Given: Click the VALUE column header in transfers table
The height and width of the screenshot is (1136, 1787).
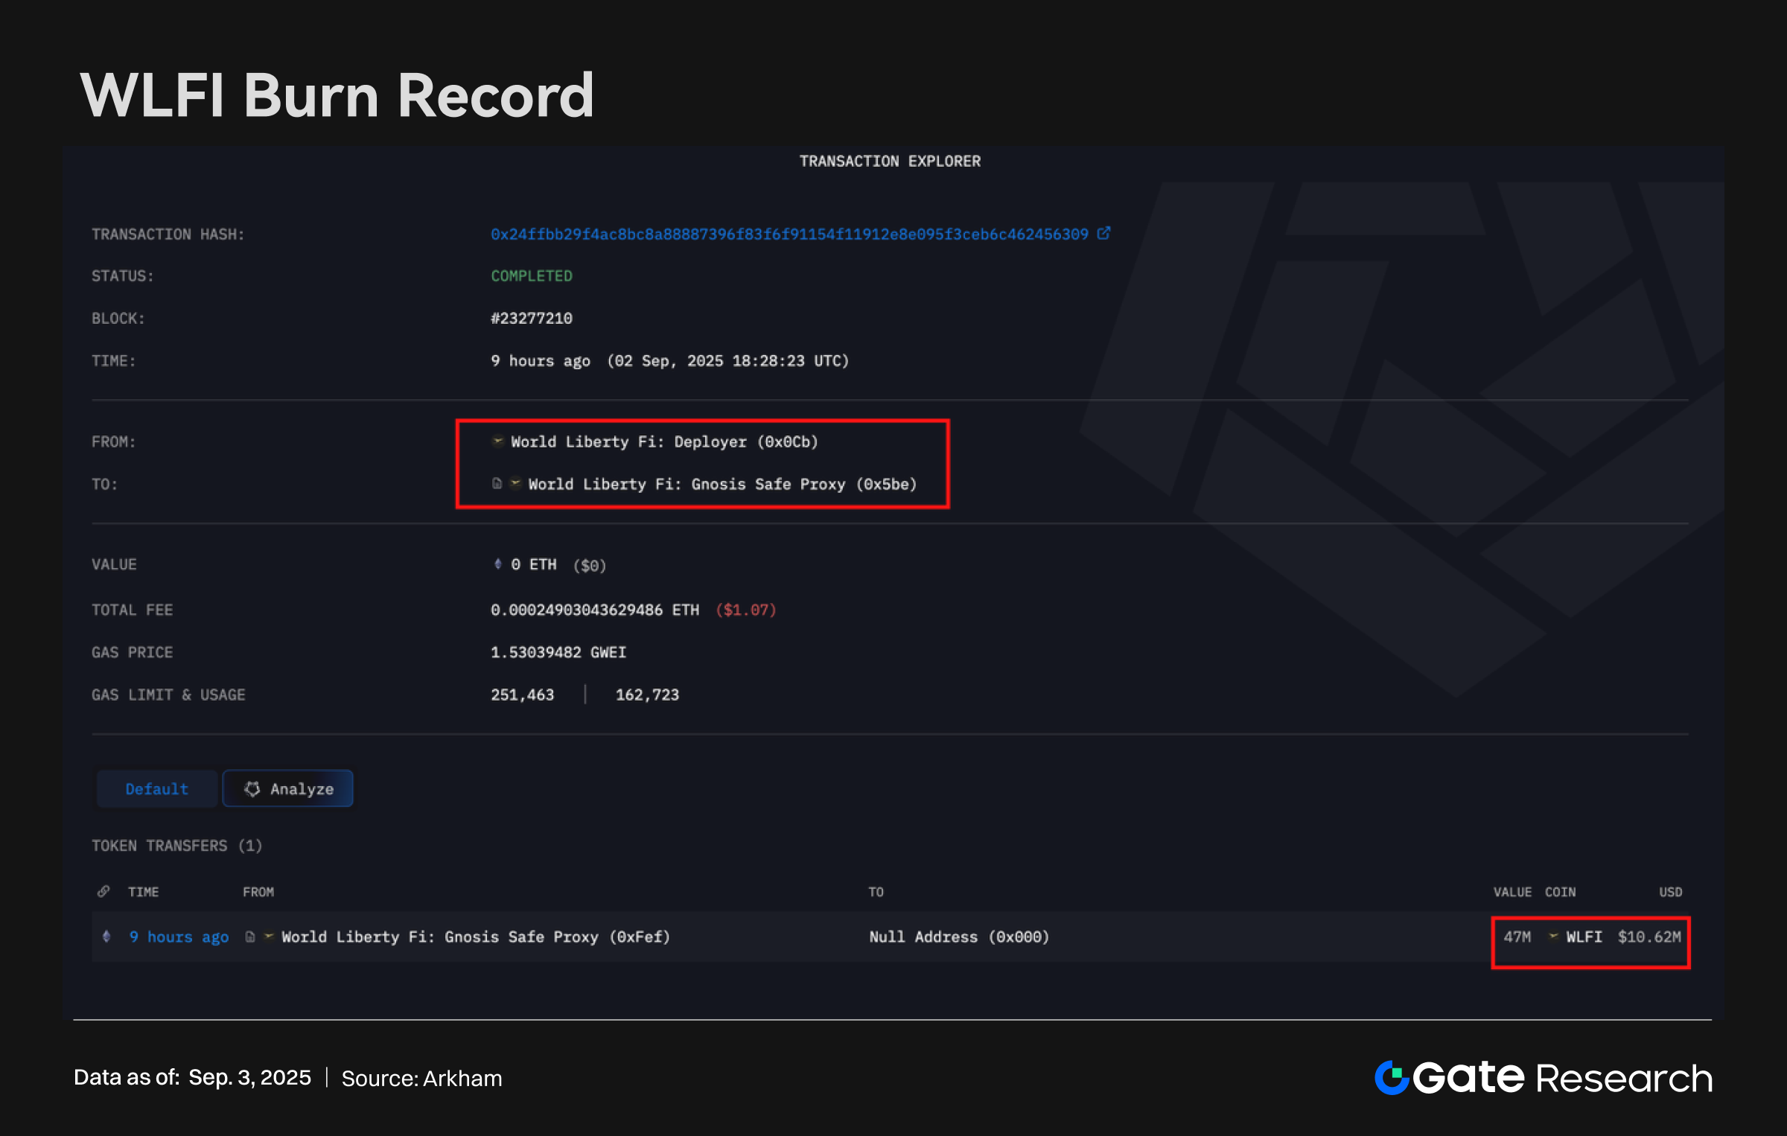Looking at the screenshot, I should (1512, 892).
